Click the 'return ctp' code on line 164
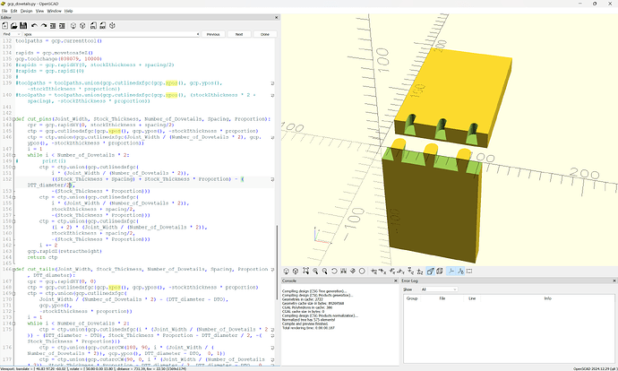Image resolution: width=618 pixels, height=371 pixels. point(42,257)
